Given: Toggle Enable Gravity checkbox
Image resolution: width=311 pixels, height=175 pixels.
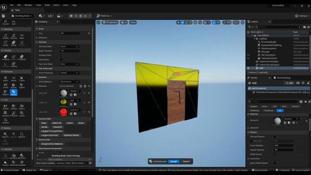Looking at the screenshot, I should [x=275, y=154].
